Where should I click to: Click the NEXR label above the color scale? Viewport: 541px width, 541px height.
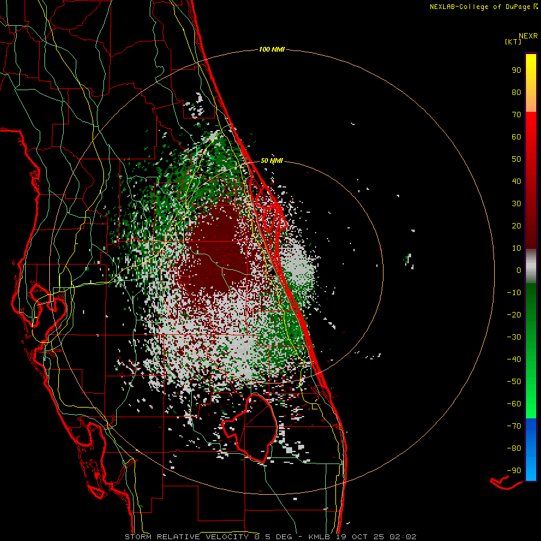[528, 36]
